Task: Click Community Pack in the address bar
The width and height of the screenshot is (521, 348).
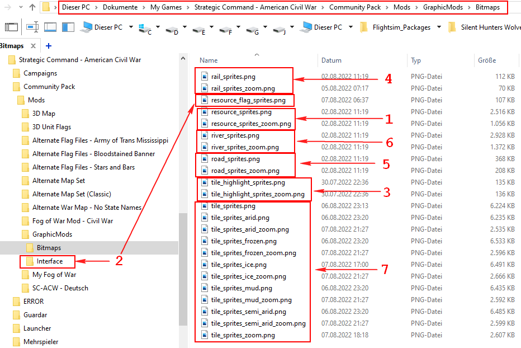Action: click(x=355, y=7)
